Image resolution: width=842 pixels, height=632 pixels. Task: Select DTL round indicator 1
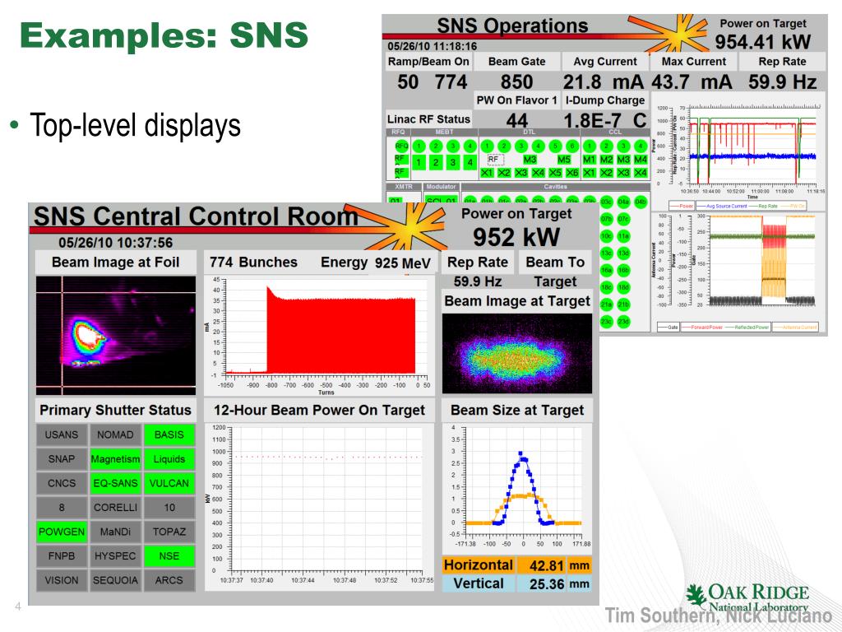487,146
